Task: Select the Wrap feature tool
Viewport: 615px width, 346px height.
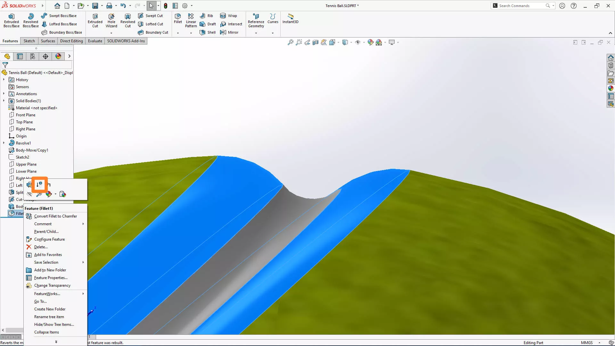Action: point(229,16)
